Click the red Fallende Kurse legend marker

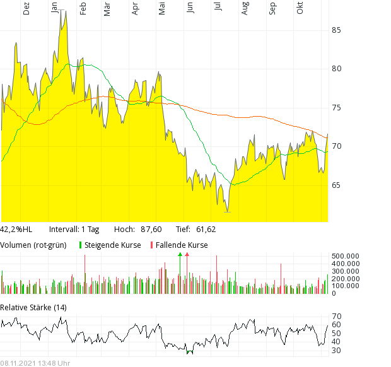click(151, 245)
